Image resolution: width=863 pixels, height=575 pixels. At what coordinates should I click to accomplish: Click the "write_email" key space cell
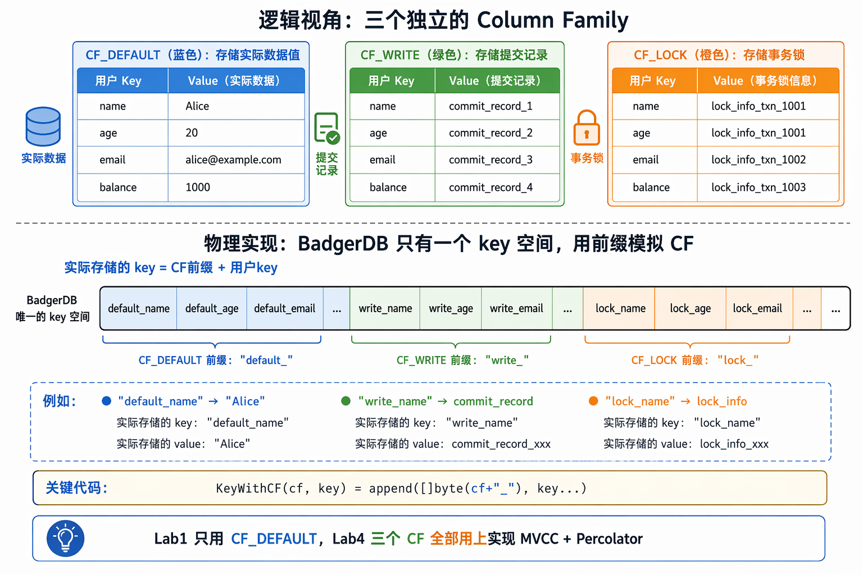[x=516, y=308]
